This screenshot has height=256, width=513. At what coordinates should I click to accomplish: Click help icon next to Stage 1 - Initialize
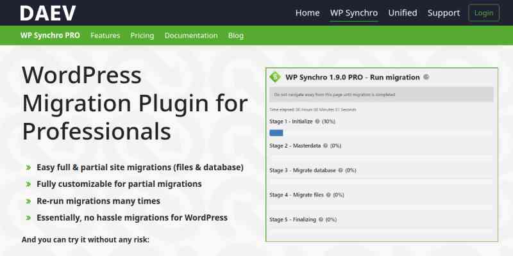(317, 121)
